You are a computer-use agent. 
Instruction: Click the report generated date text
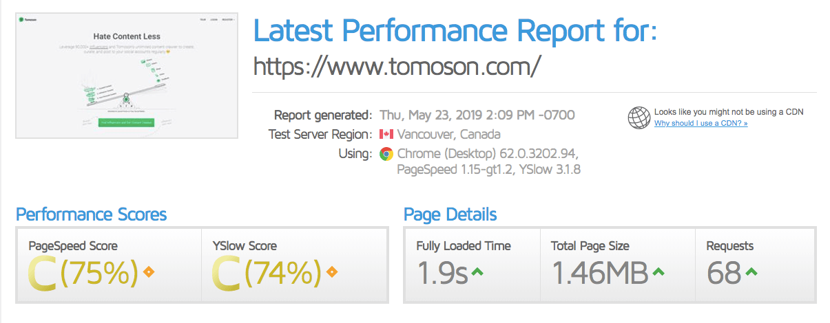coord(477,115)
